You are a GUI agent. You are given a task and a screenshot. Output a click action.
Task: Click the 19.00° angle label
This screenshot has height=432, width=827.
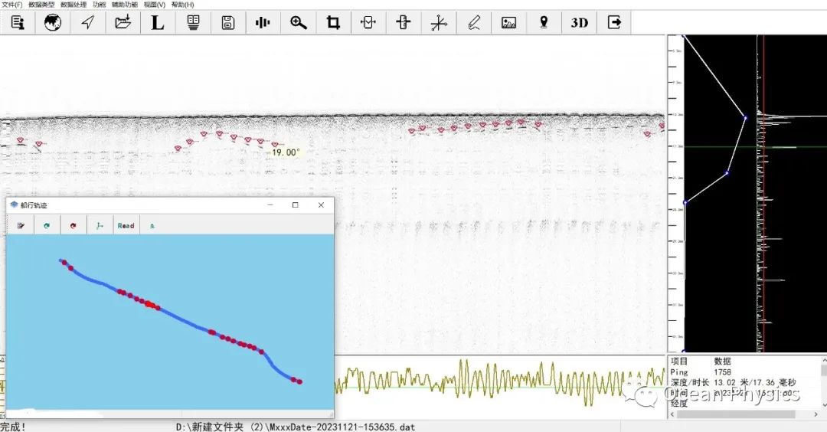click(286, 152)
